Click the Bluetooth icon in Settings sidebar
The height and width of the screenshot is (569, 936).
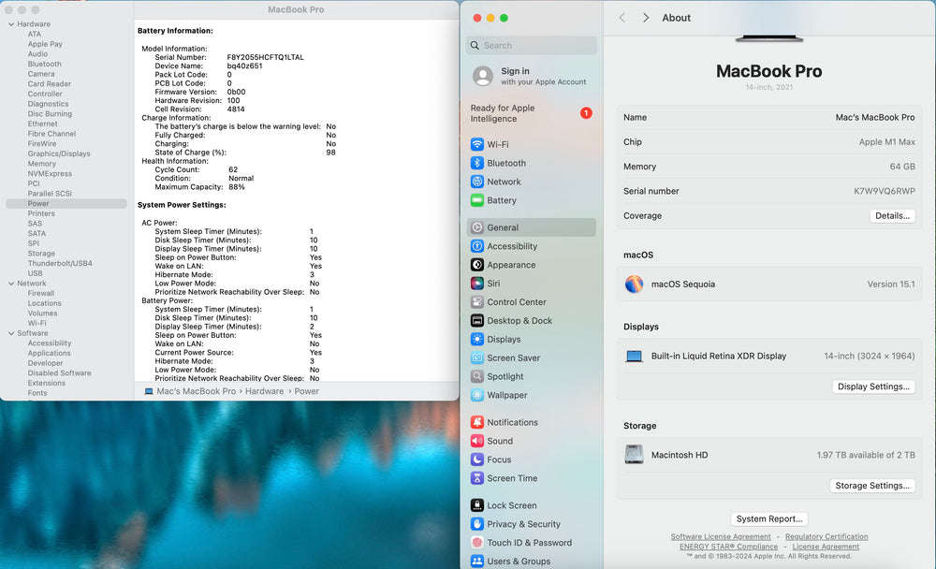tap(477, 163)
